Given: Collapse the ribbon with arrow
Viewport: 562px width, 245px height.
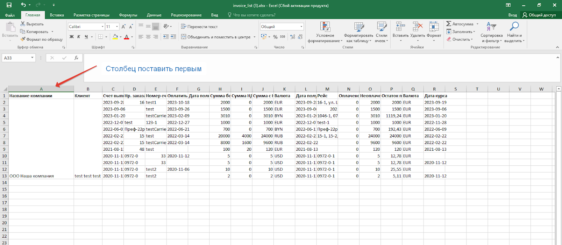Looking at the screenshot, I should (557, 47).
